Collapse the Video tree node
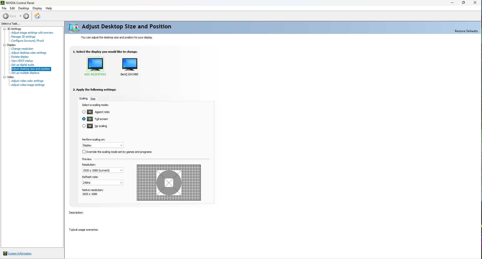This screenshot has height=259, width=482. point(5,77)
